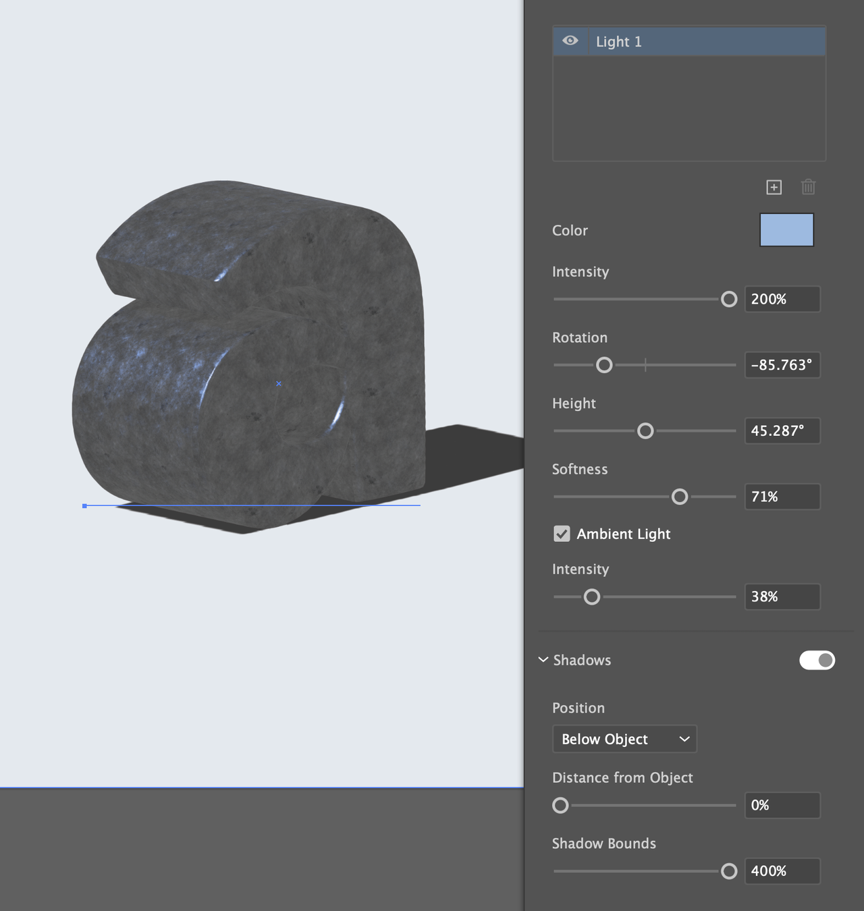Image resolution: width=864 pixels, height=911 pixels.
Task: Click the Distance from Object slider handle
Action: tap(560, 805)
